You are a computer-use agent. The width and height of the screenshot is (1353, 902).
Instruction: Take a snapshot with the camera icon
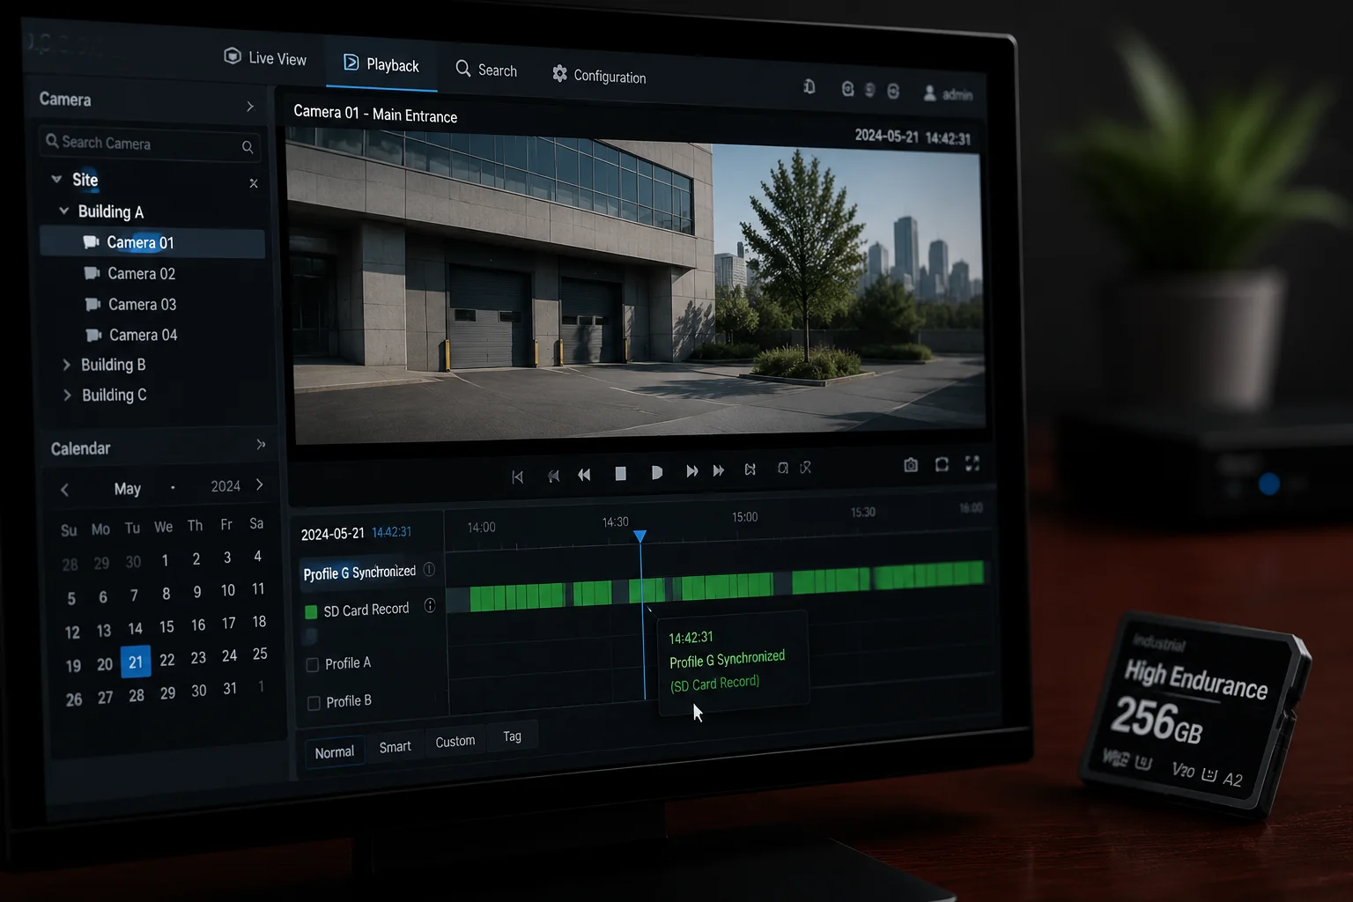click(911, 465)
